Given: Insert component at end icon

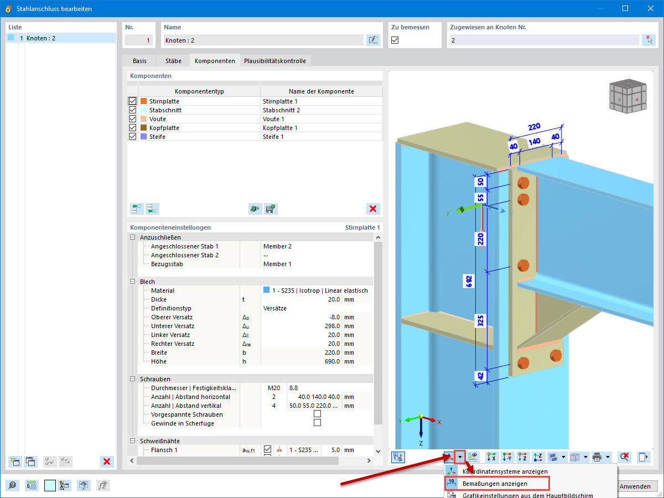Looking at the screenshot, I should 152,209.
